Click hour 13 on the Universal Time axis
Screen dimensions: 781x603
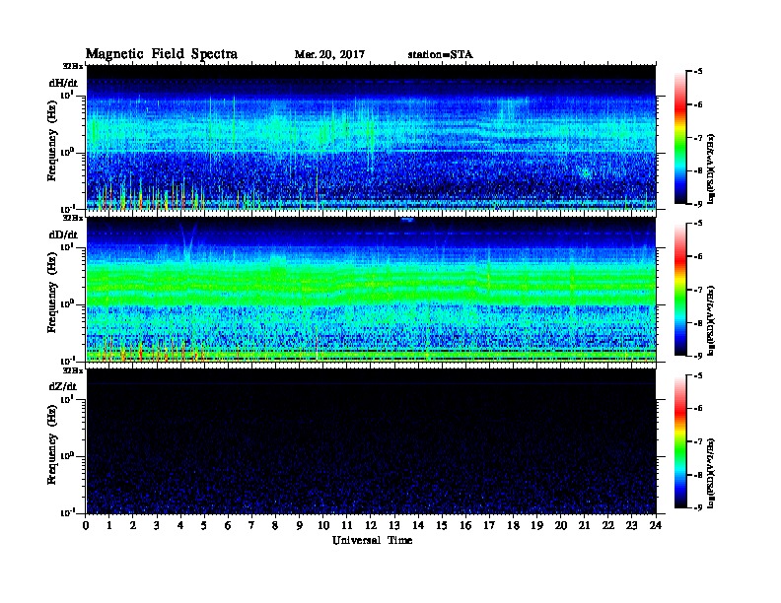[x=394, y=525]
